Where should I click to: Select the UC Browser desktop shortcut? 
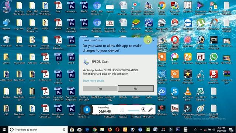[x=188, y=59]
